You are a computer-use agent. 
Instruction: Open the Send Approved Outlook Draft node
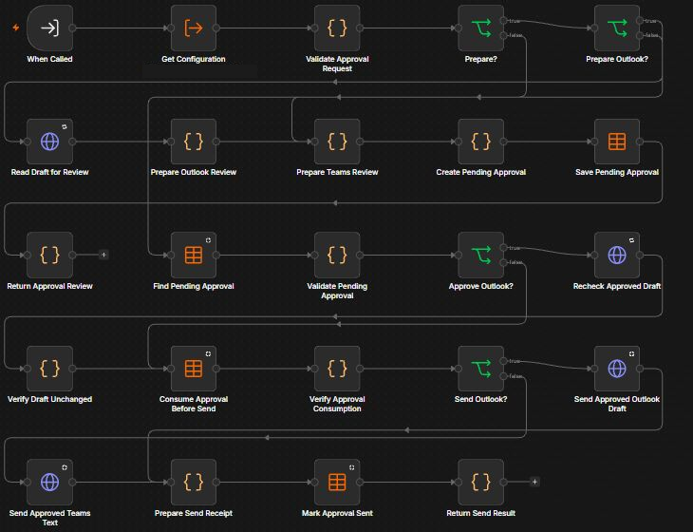click(x=617, y=369)
